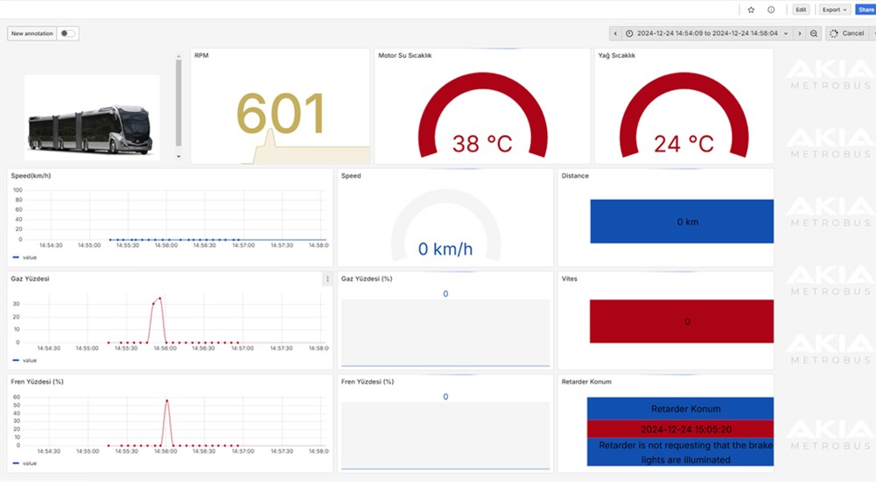
Task: Open Gaz Yüzdesi (%) bar panel title
Action: [x=367, y=278]
